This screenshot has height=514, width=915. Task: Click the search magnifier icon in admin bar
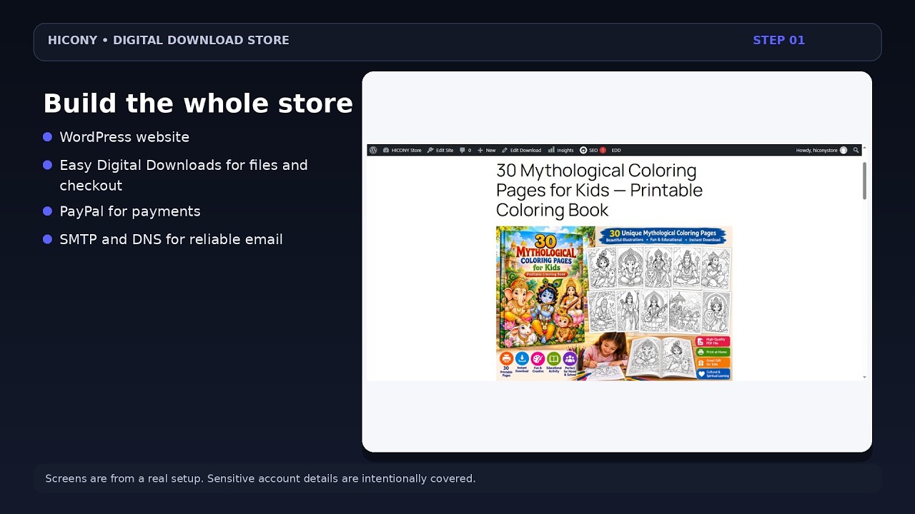(x=856, y=150)
